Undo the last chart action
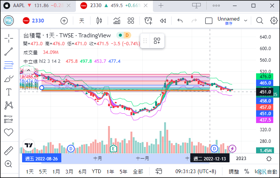This screenshot has height=178, width=280. coord(180,21)
